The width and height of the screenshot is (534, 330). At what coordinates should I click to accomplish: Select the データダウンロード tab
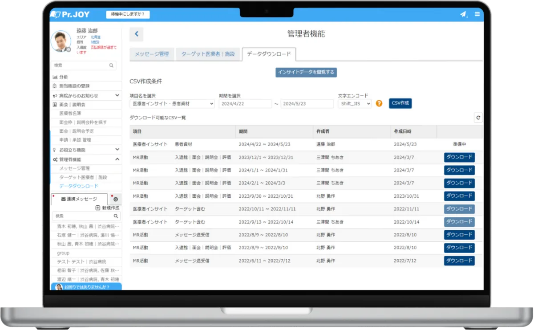coord(269,54)
